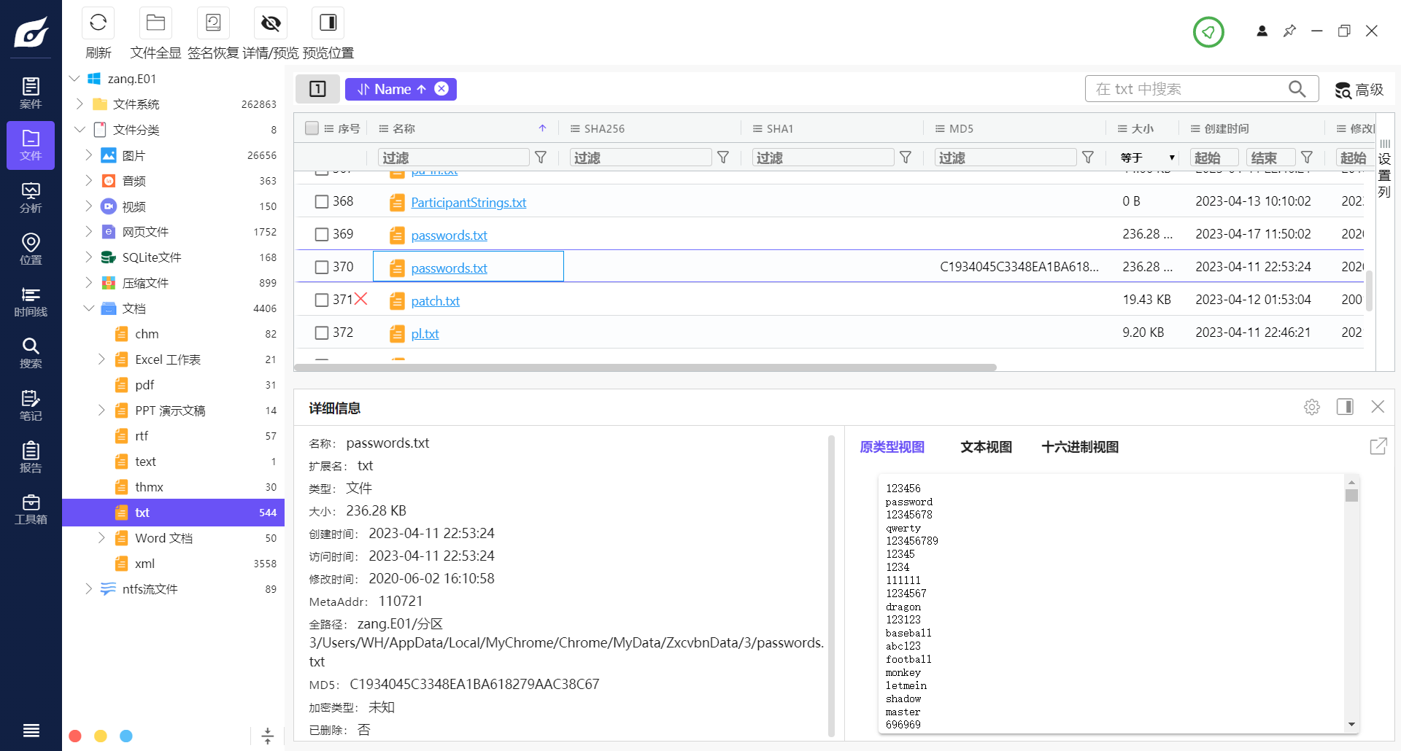The image size is (1401, 751).
Task: Click MD5 column header
Action: [x=961, y=128]
